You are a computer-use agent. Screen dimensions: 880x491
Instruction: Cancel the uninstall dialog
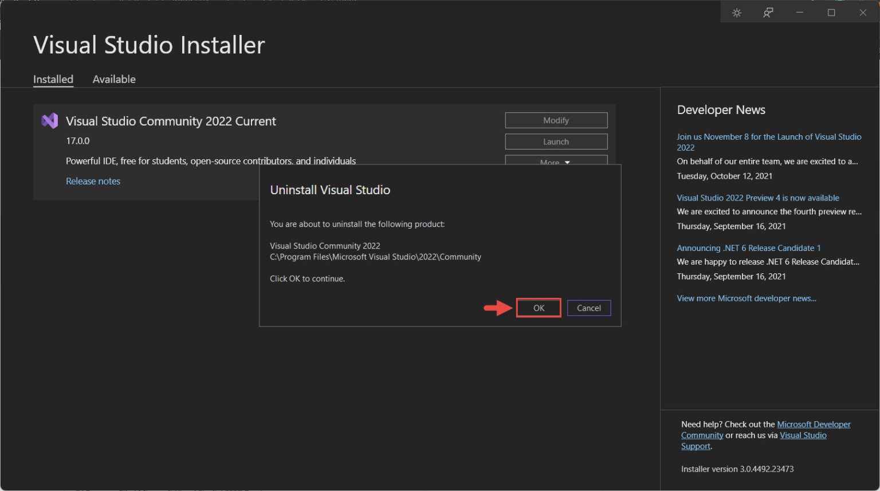pos(588,308)
